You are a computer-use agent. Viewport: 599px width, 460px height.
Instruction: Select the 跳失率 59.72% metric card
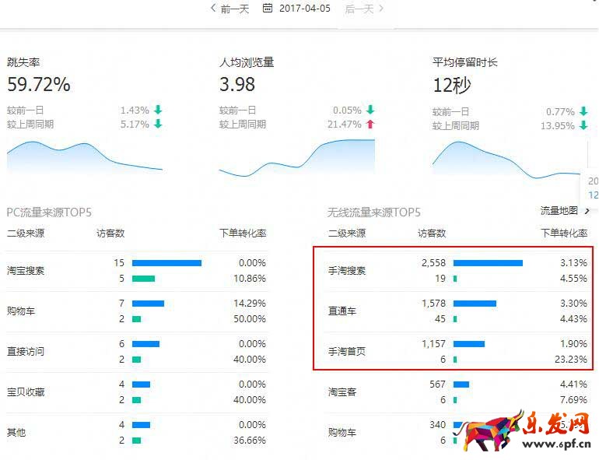(39, 84)
